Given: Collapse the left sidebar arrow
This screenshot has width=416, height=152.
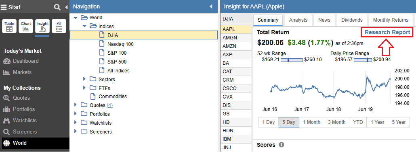Looking at the screenshot, I should tap(66, 7).
